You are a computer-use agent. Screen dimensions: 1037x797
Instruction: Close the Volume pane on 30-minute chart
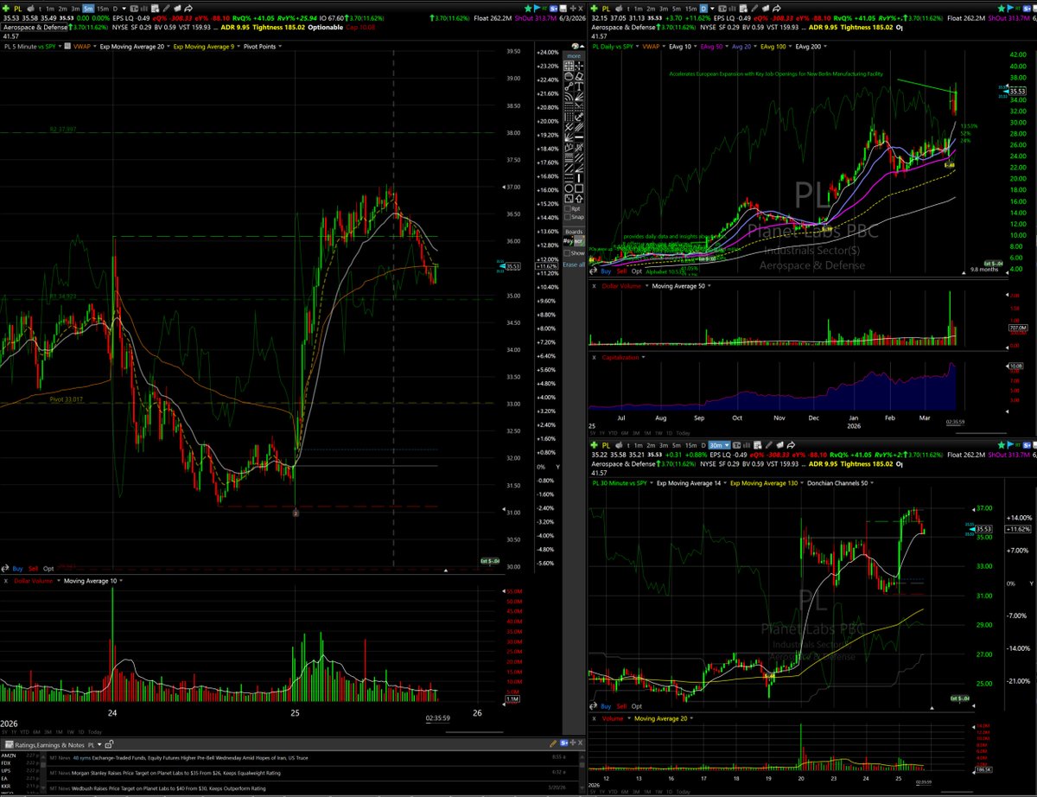pyautogui.click(x=595, y=718)
